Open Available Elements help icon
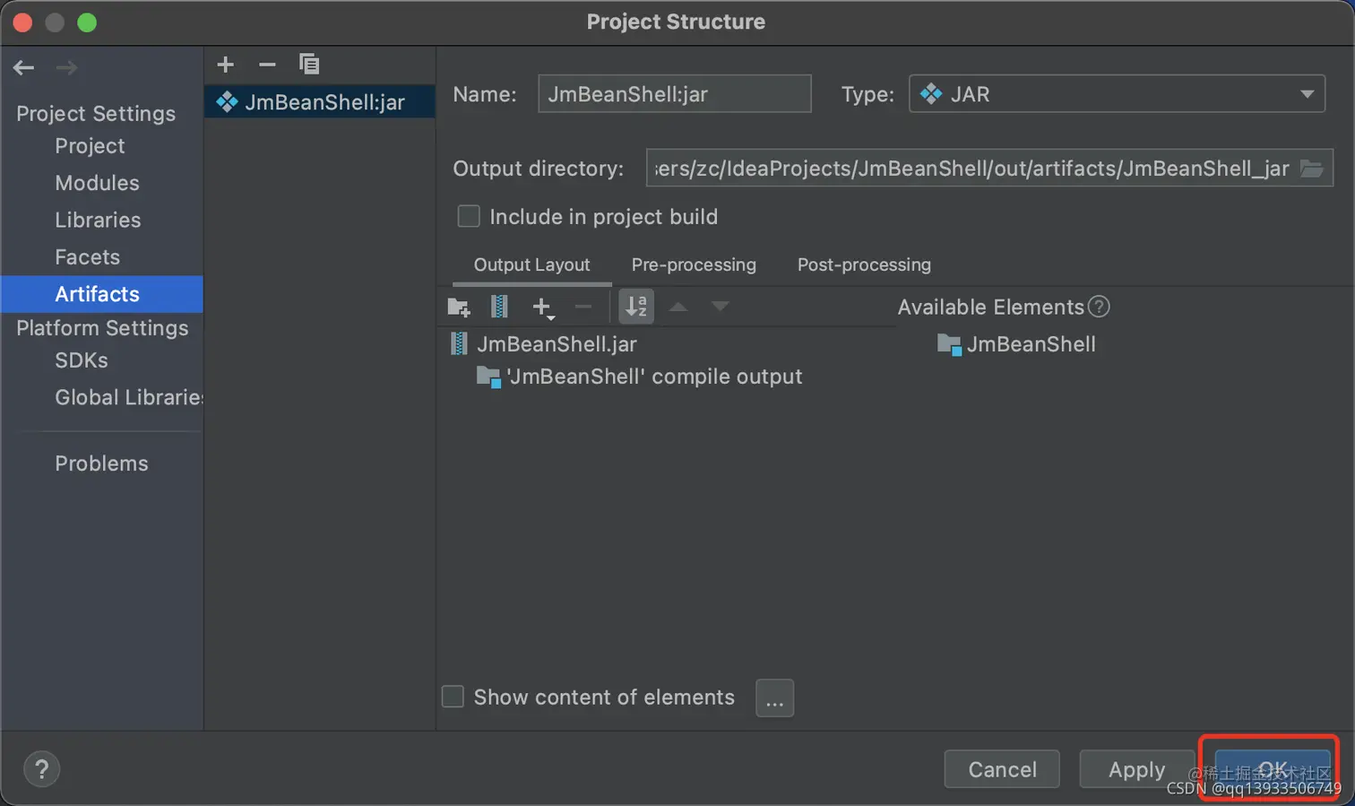This screenshot has height=806, width=1355. (1099, 307)
